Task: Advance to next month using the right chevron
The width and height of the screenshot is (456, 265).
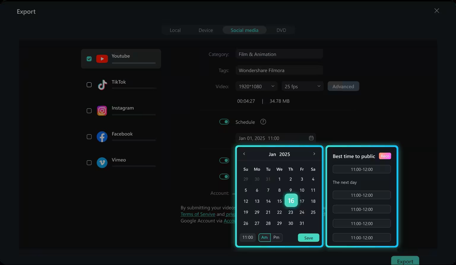Action: pos(314,154)
